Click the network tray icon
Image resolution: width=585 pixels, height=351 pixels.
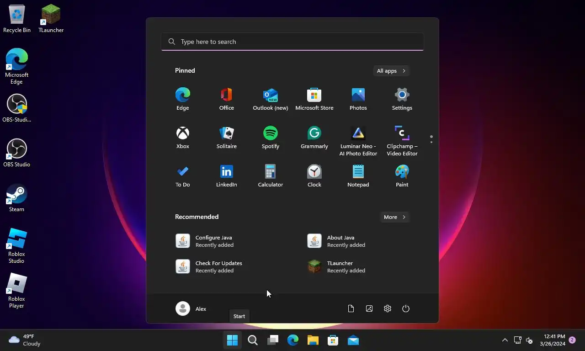(x=517, y=340)
